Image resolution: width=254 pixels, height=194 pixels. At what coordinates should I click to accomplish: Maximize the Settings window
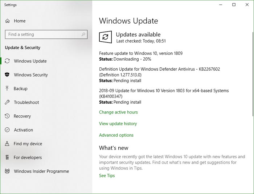pos(234,5)
